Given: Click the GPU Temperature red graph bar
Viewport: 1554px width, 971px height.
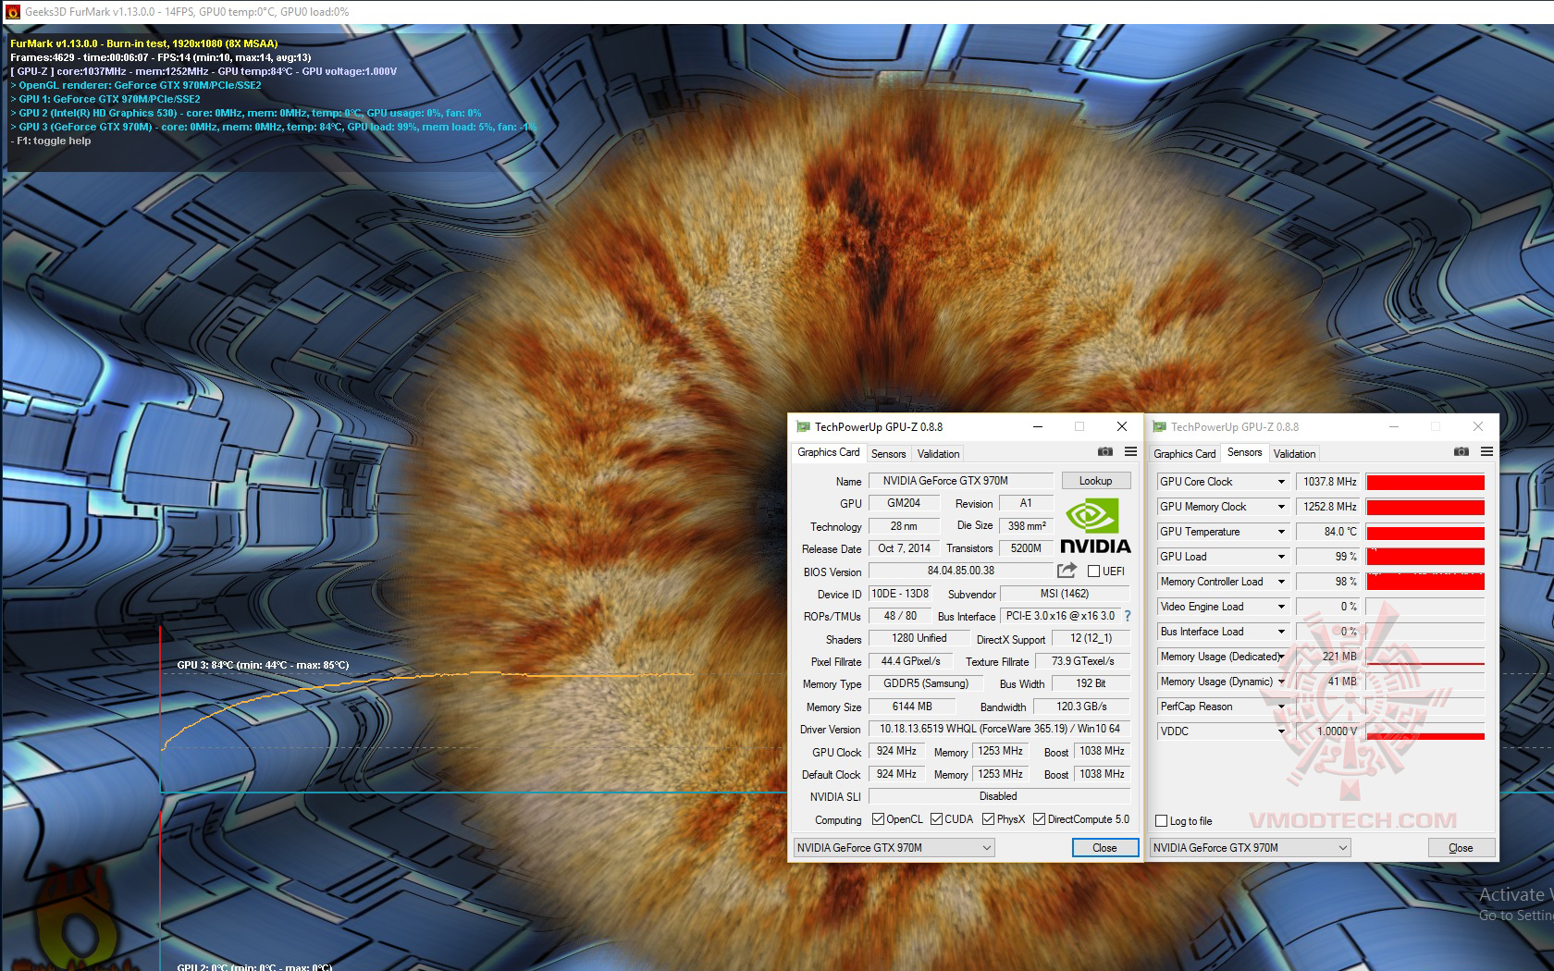Looking at the screenshot, I should click(1425, 532).
